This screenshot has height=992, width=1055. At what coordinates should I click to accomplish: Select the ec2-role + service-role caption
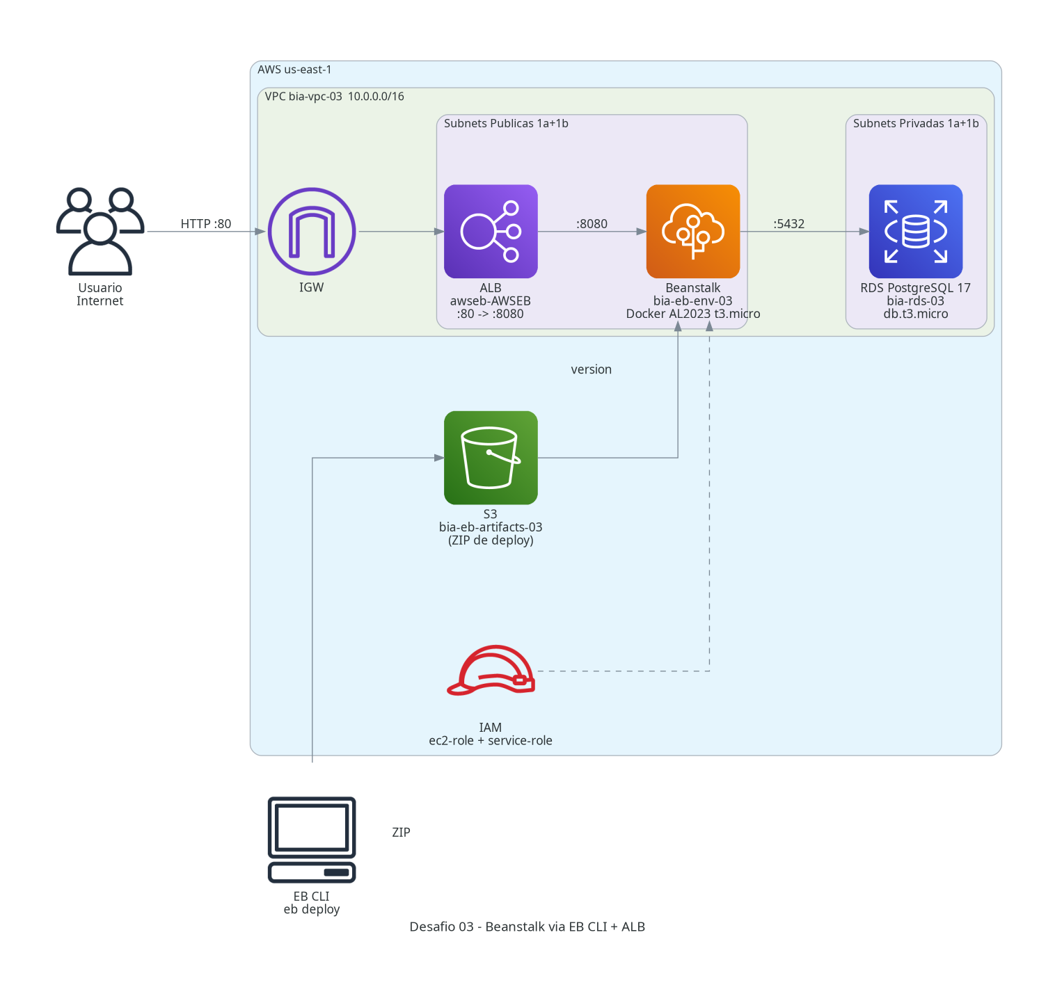(x=491, y=741)
